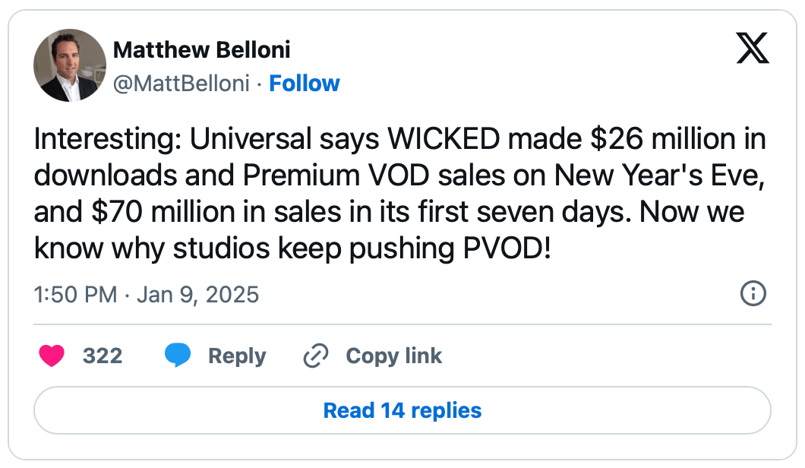The height and width of the screenshot is (468, 805).
Task: Click the 1:50 PM timestamp
Action: tap(75, 294)
